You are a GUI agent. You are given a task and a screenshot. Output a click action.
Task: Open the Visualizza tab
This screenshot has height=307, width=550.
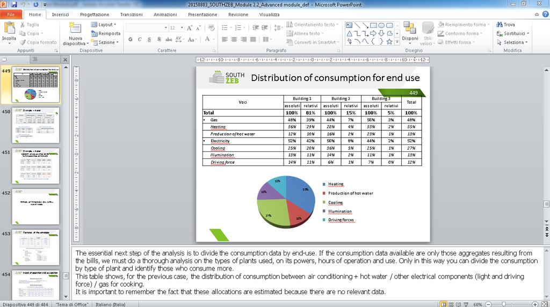270,14
